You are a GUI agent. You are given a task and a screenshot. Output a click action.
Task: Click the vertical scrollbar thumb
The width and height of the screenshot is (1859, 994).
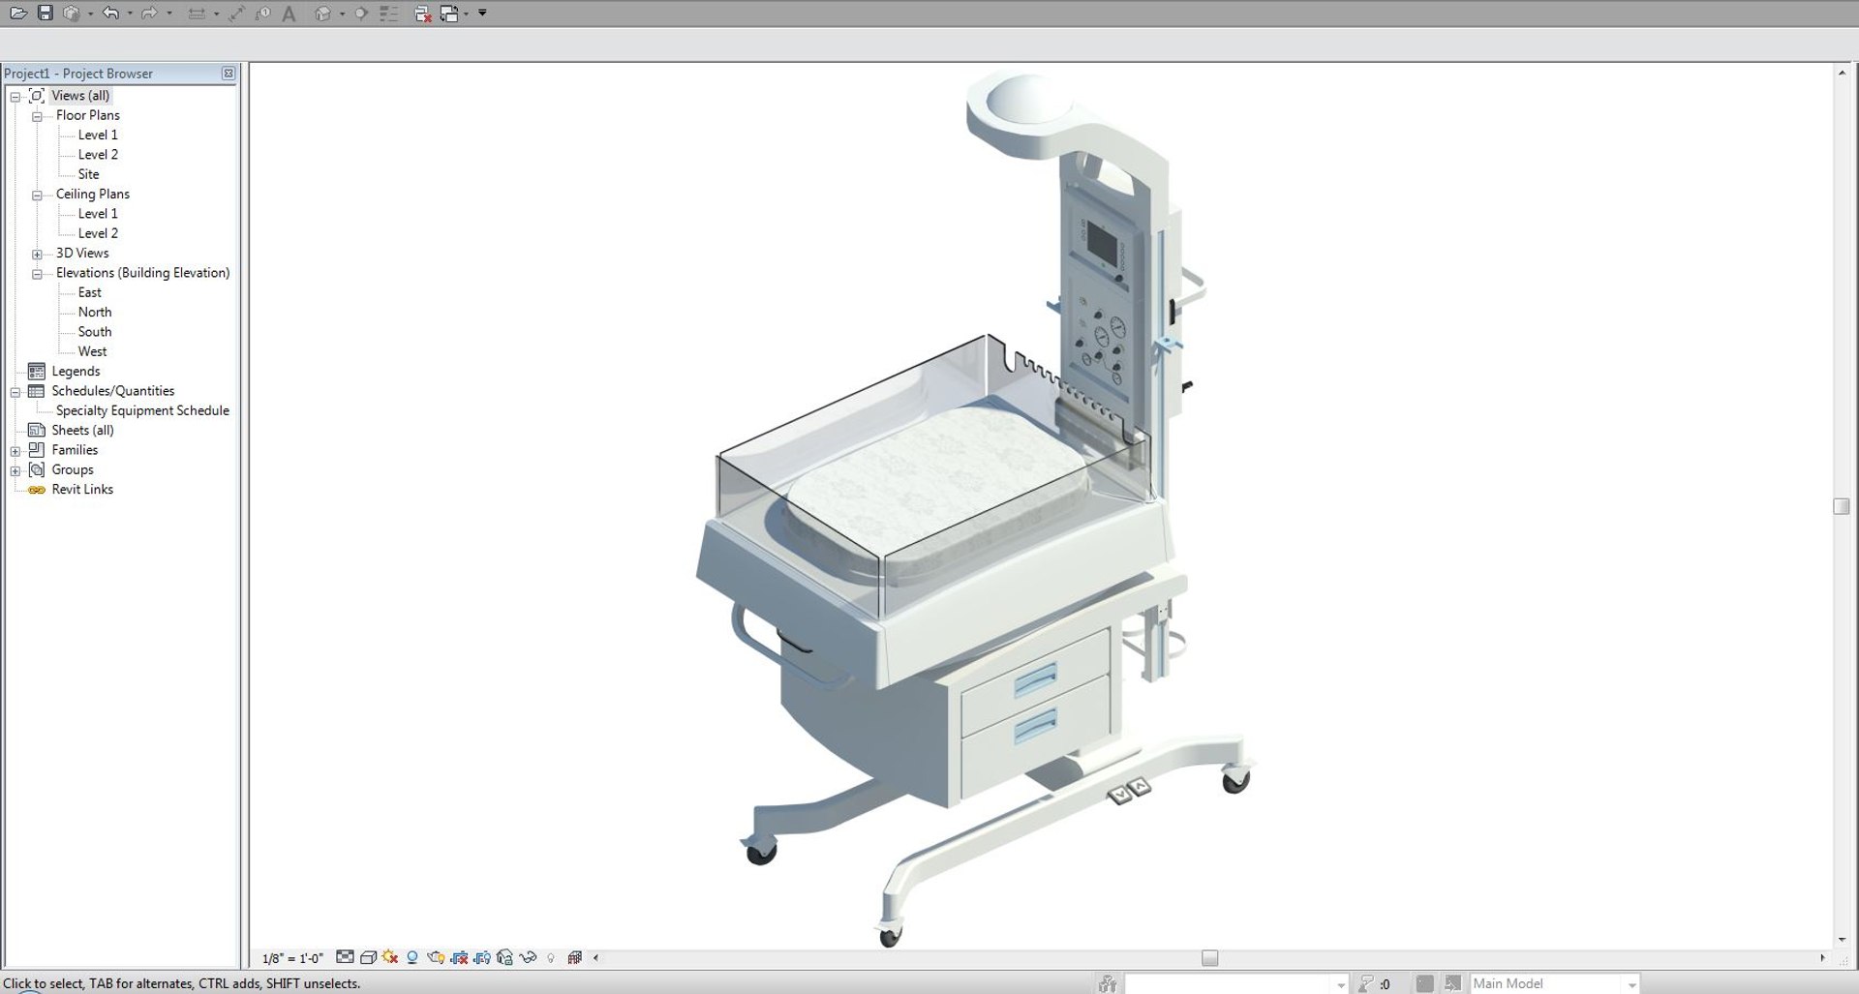pos(1842,506)
